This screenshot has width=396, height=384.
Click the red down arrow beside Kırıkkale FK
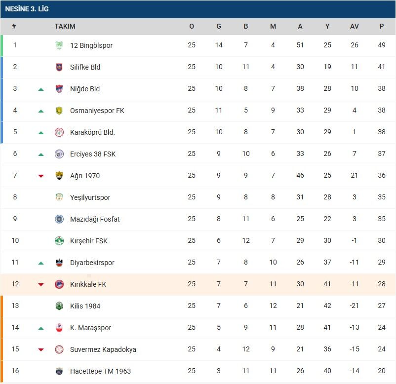[x=41, y=285]
